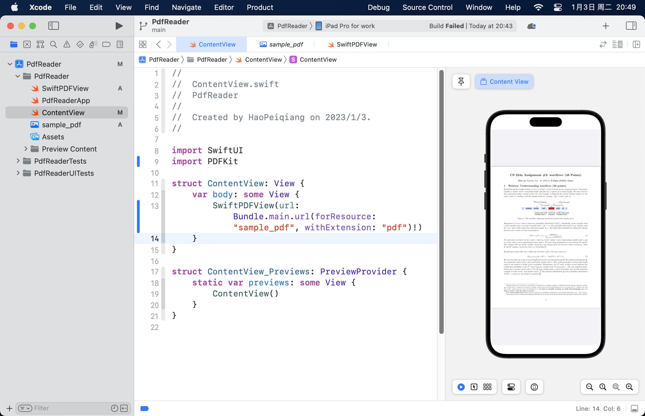Image resolution: width=645 pixels, height=416 pixels.
Task: Open the Find navigator
Action: tap(53, 44)
